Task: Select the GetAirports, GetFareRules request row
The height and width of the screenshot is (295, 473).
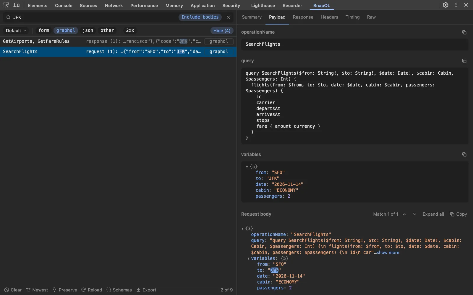Action: [118, 41]
